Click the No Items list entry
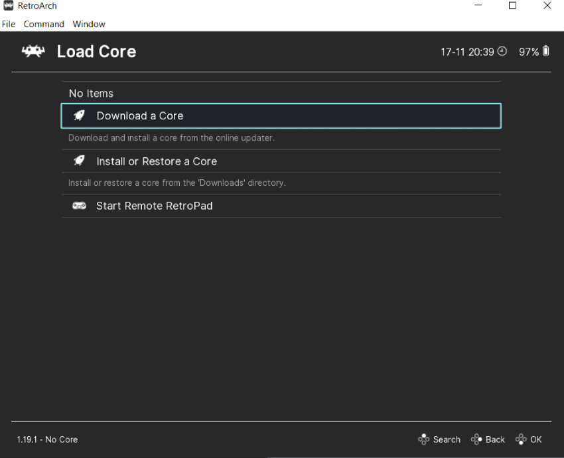The width and height of the screenshot is (564, 458). 91,94
